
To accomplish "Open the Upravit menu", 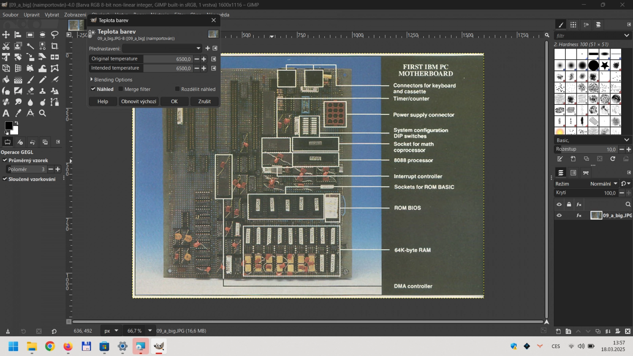I will click(32, 15).
